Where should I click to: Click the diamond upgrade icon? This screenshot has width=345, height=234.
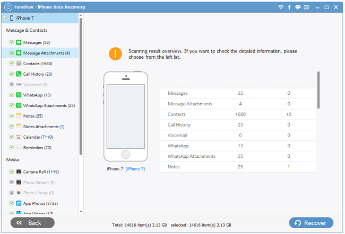pyautogui.click(x=281, y=7)
